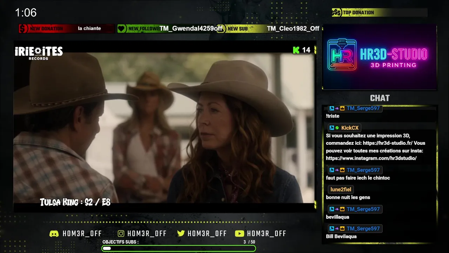Click the TM_Cleo1982_Off subscriber name
449x253 pixels.
293,28
